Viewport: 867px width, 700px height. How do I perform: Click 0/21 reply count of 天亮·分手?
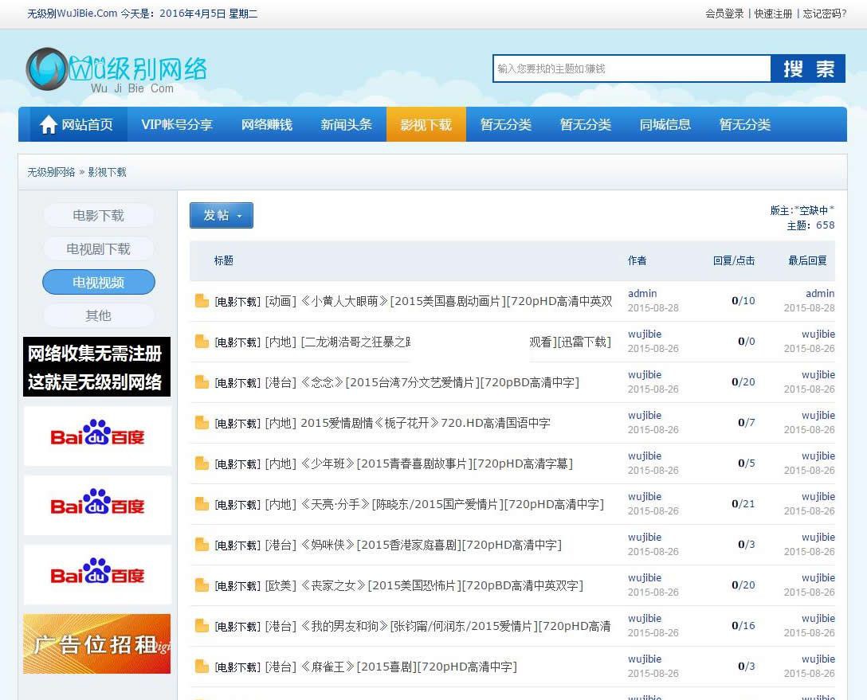(743, 504)
